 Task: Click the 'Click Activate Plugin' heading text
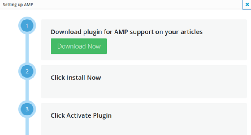(x=81, y=115)
